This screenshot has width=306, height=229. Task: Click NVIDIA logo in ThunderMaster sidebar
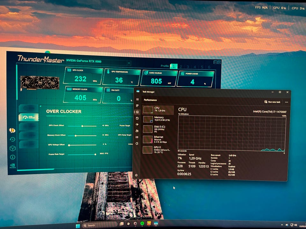point(13,166)
